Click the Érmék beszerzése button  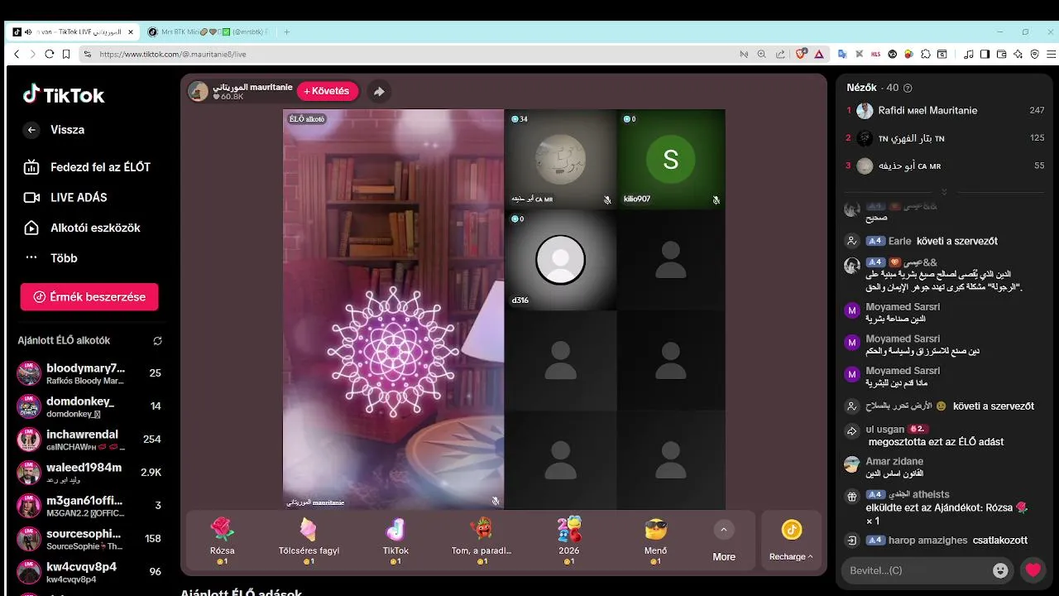(89, 296)
